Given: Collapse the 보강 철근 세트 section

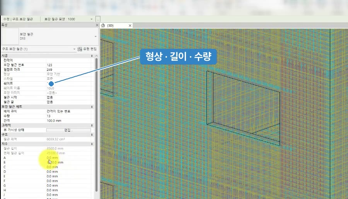Looking at the screenshot, I should (x=92, y=107).
